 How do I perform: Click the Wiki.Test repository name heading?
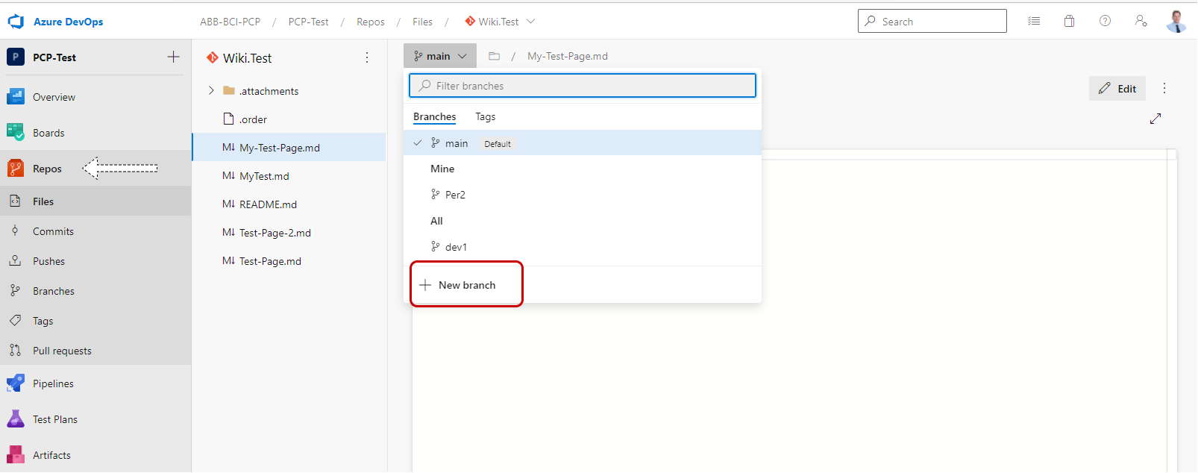(x=247, y=57)
